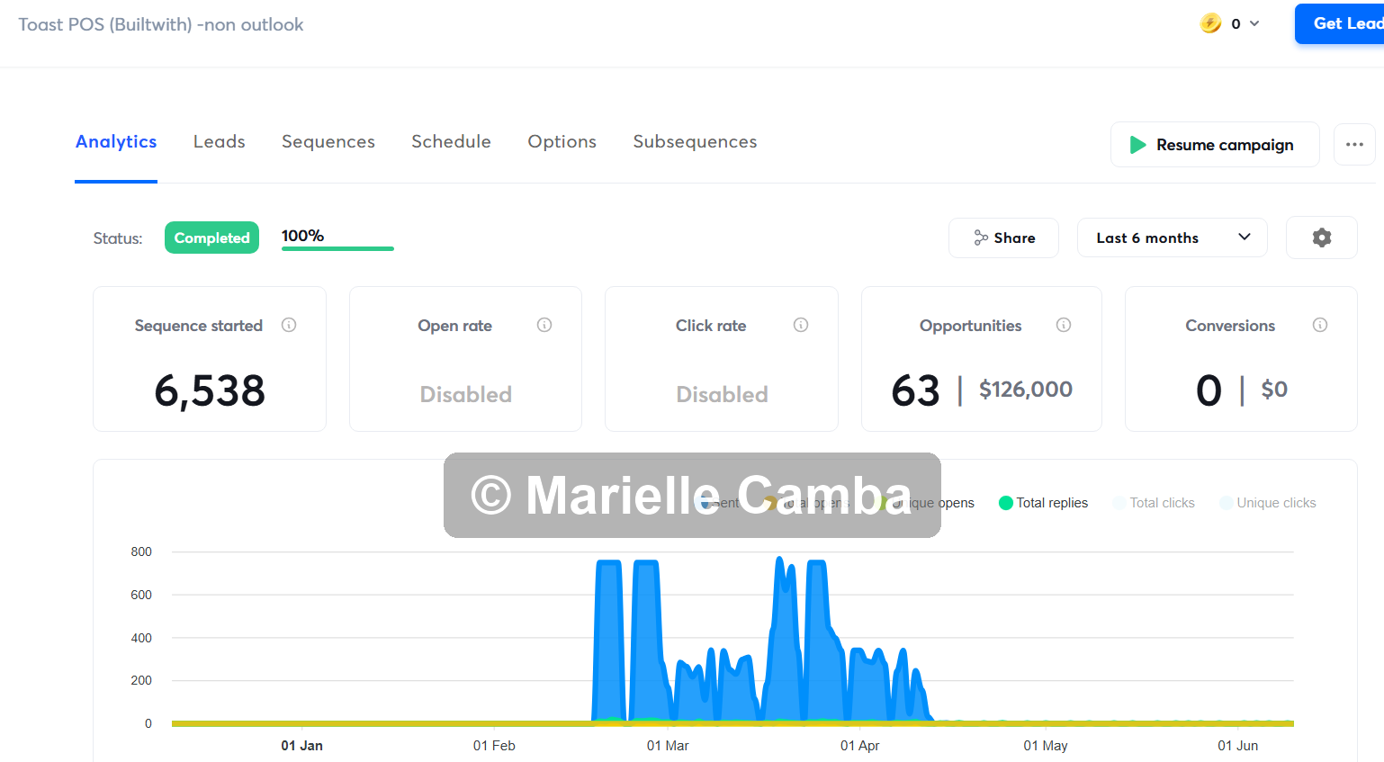Show info for Click rate

[801, 325]
